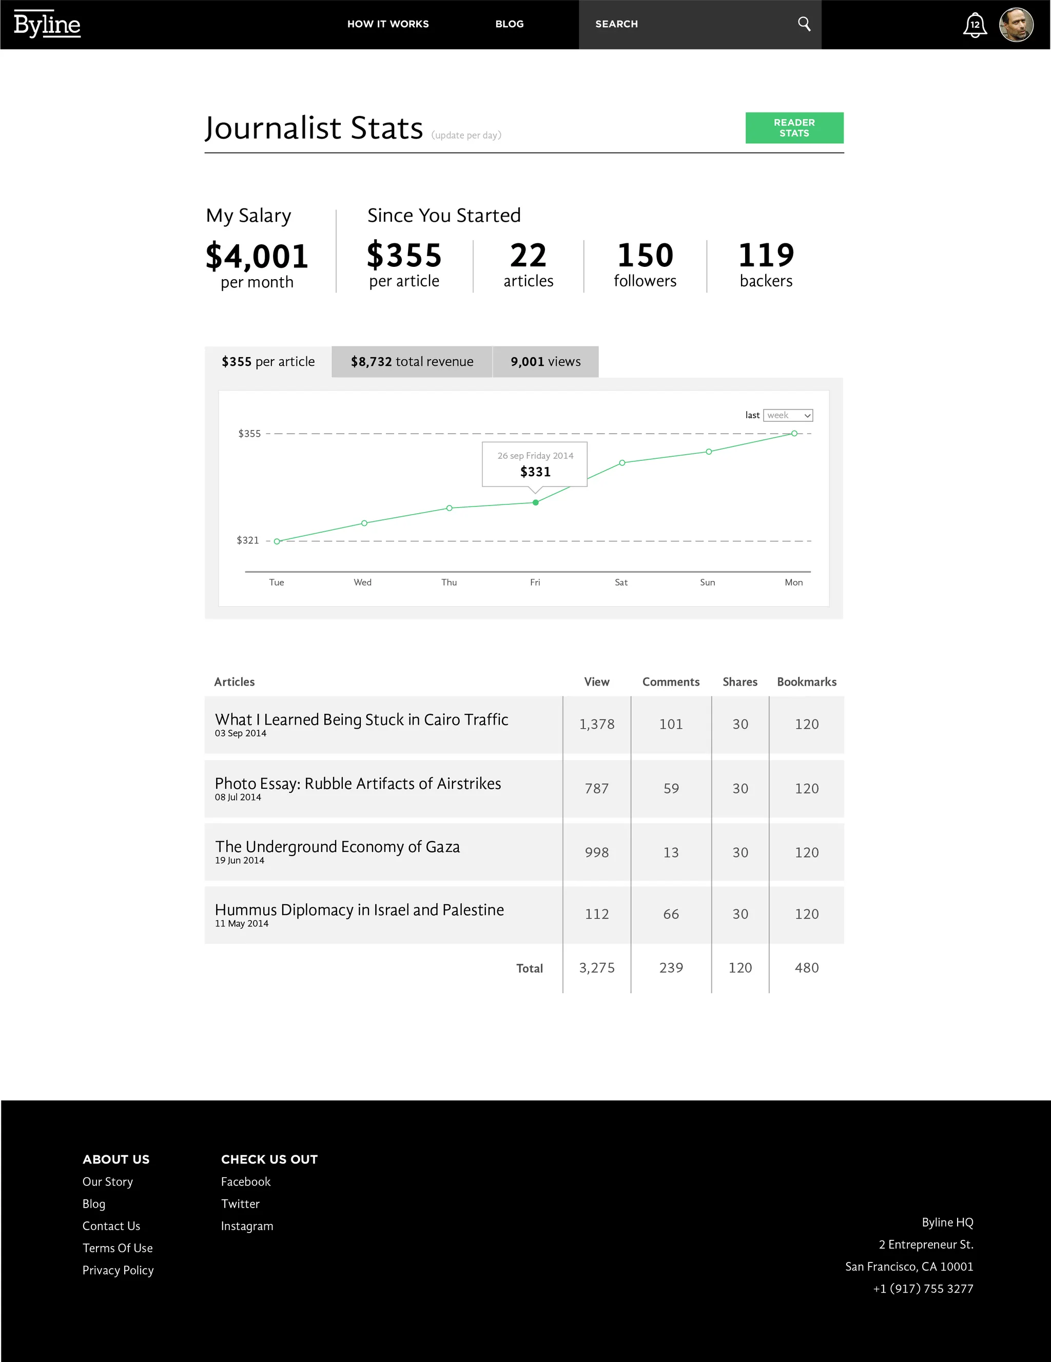Open the Cairo Traffic article
Viewport: 1051px width, 1362px height.
pos(361,719)
